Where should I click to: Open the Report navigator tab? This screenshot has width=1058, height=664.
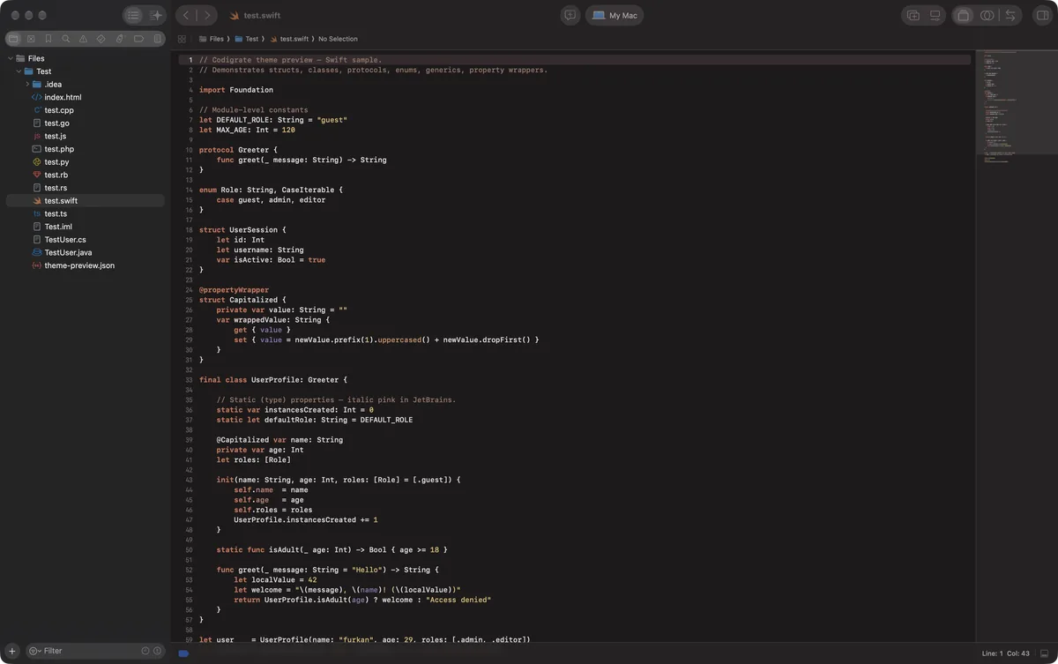[158, 39]
